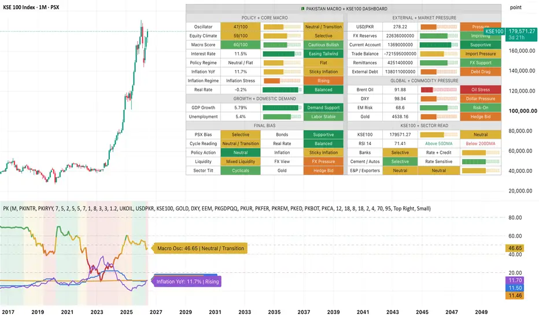Image resolution: width=539 pixels, height=318 pixels.
Task: Click the blue 11.50 scale value
Action: (x=515, y=288)
